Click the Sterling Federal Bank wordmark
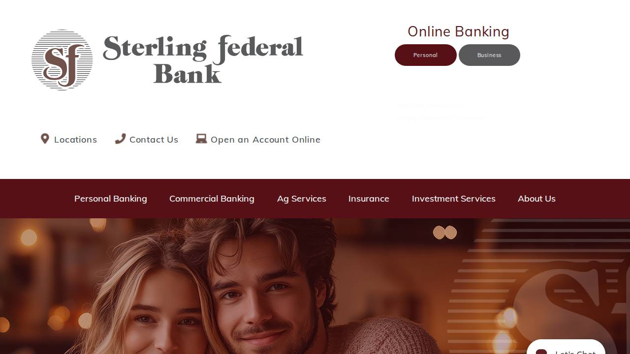The width and height of the screenshot is (630, 354). tap(203, 59)
